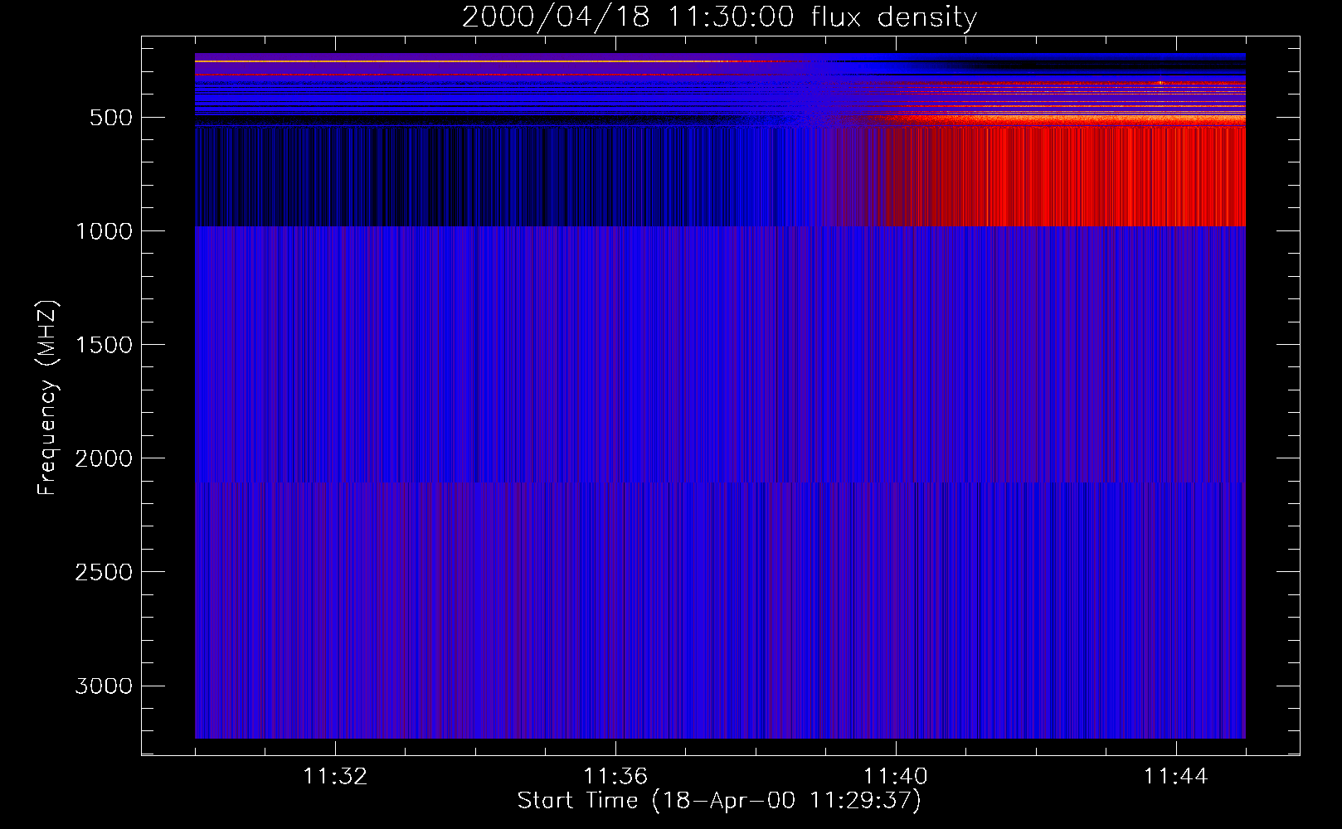Image resolution: width=1342 pixels, height=829 pixels.
Task: Click the 11:40 time tick label
Action: coord(896,777)
